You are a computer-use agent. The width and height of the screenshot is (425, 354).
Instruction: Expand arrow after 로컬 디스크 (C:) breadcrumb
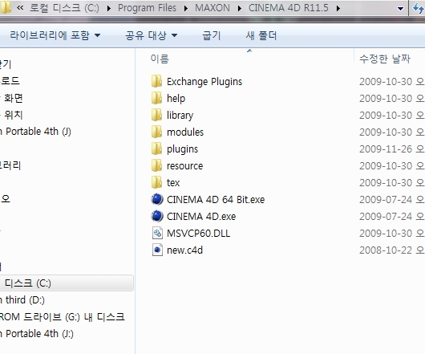(x=109, y=8)
